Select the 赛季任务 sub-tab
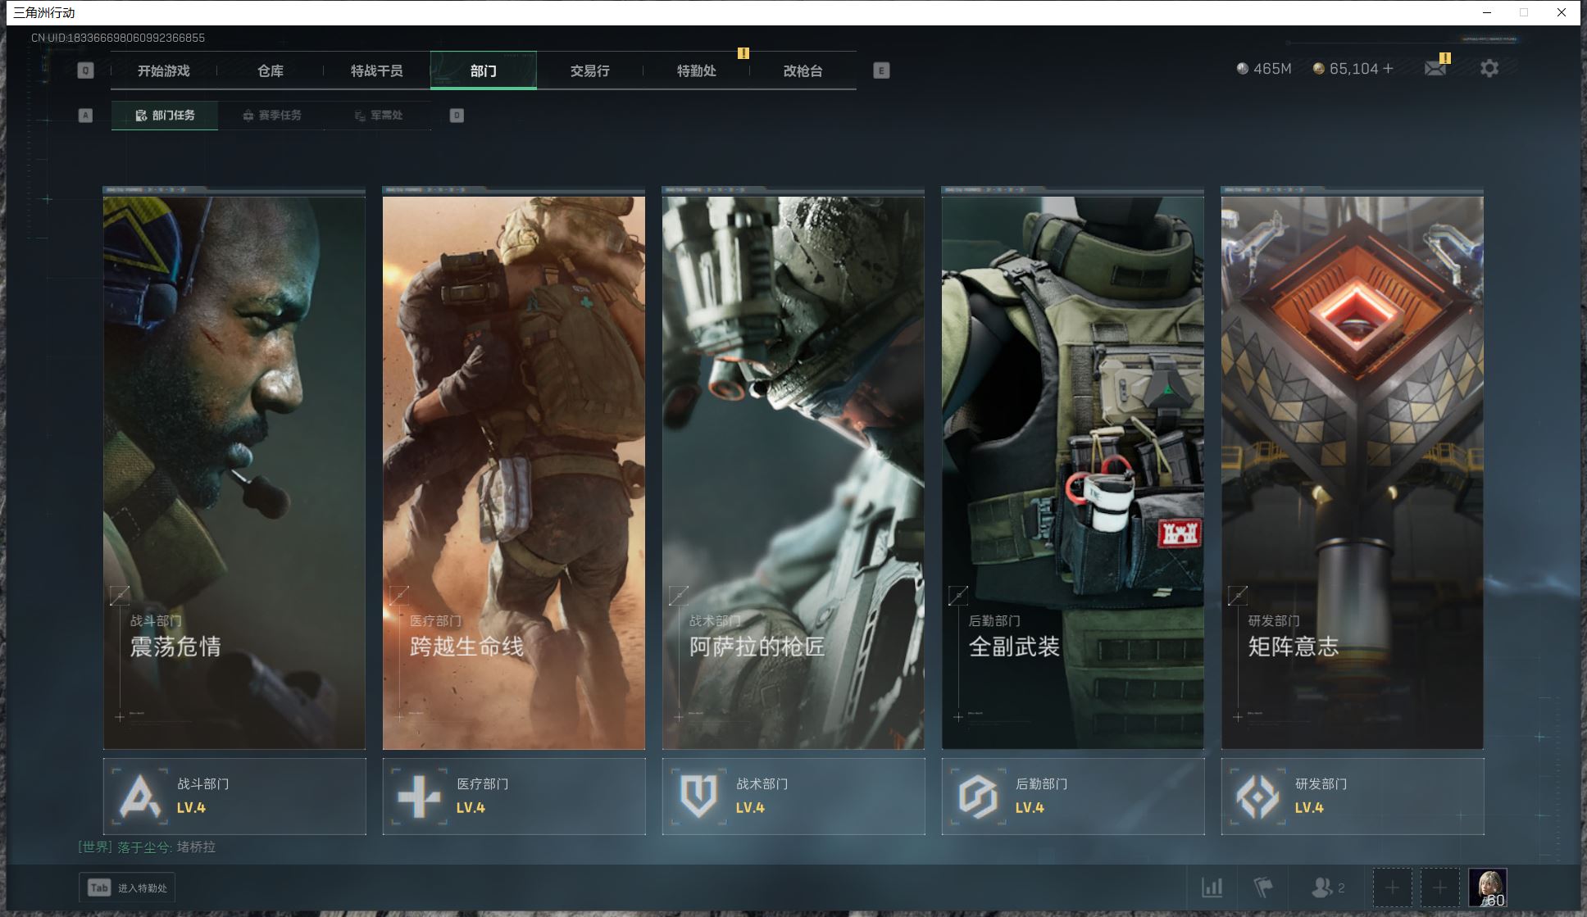 (x=271, y=116)
